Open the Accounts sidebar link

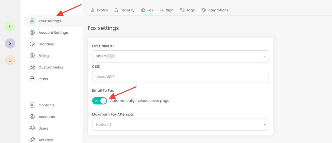(x=47, y=117)
